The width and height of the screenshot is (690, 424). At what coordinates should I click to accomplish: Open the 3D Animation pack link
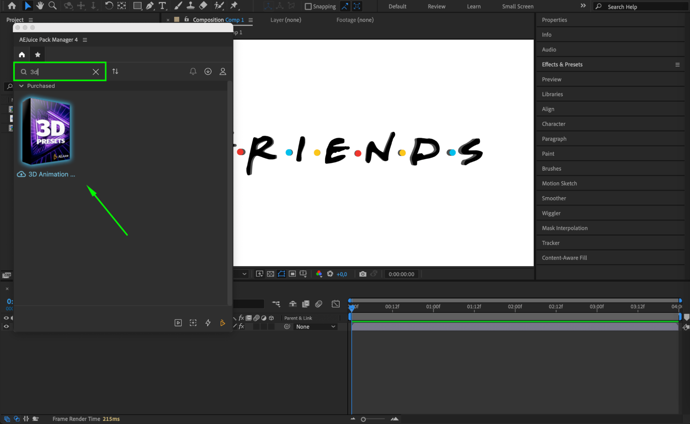pos(51,174)
